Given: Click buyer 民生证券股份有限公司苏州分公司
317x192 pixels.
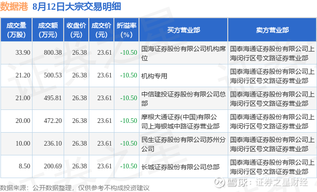Looking at the screenshot, I should [x=183, y=144].
